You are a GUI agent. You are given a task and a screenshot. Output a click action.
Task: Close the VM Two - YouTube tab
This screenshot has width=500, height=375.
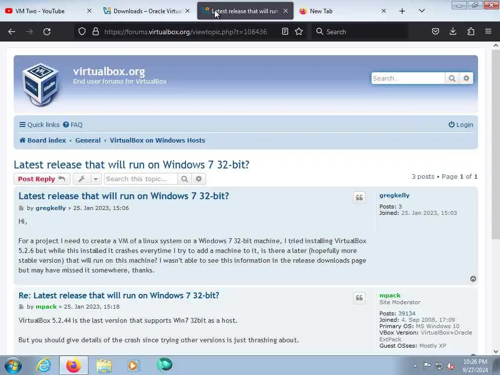tap(89, 11)
